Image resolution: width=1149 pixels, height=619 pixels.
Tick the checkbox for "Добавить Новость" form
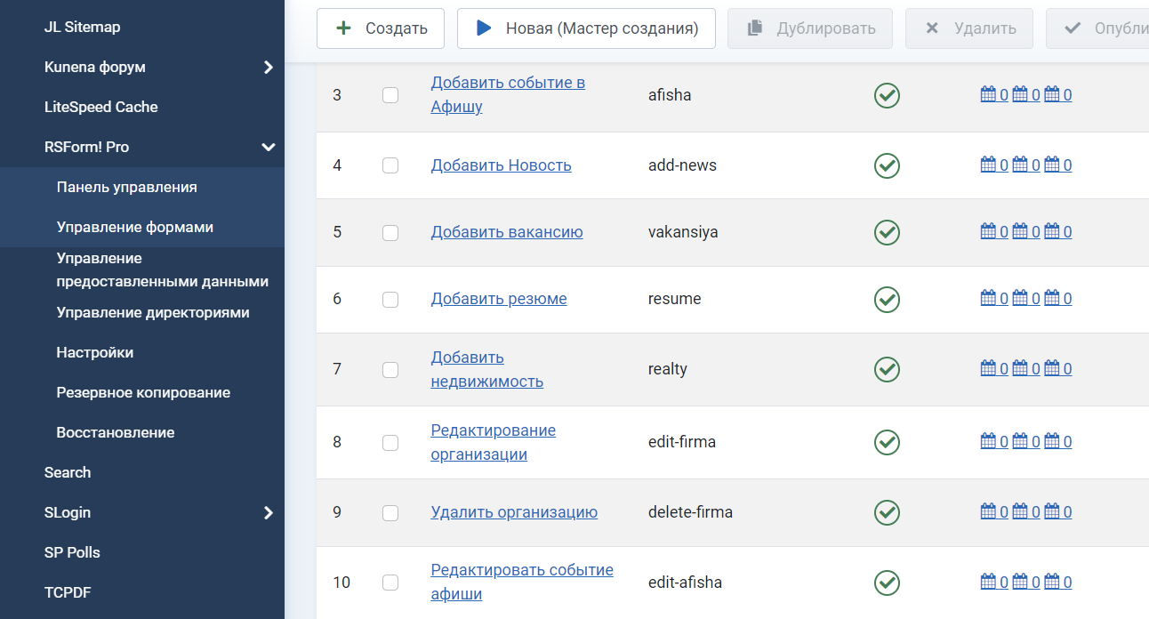tap(390, 165)
